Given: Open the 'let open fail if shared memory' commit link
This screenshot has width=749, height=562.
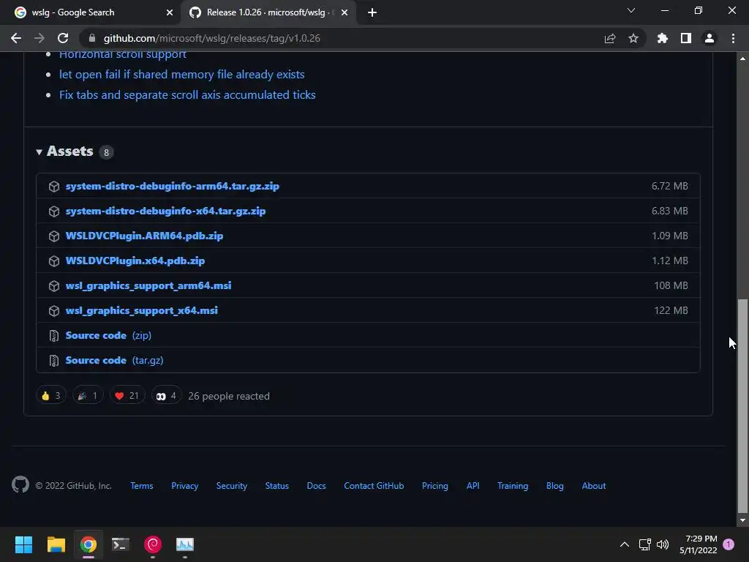Looking at the screenshot, I should click(181, 74).
